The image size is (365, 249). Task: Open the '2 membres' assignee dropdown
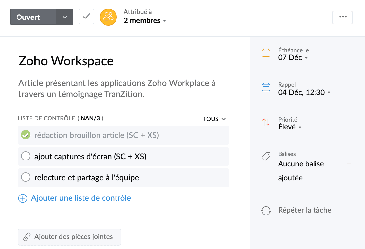[145, 20]
